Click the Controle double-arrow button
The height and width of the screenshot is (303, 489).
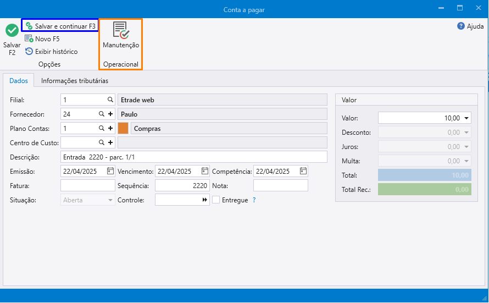click(x=204, y=200)
